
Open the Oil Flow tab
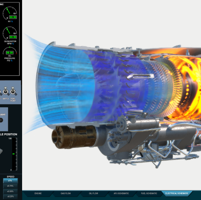[x=93, y=193]
